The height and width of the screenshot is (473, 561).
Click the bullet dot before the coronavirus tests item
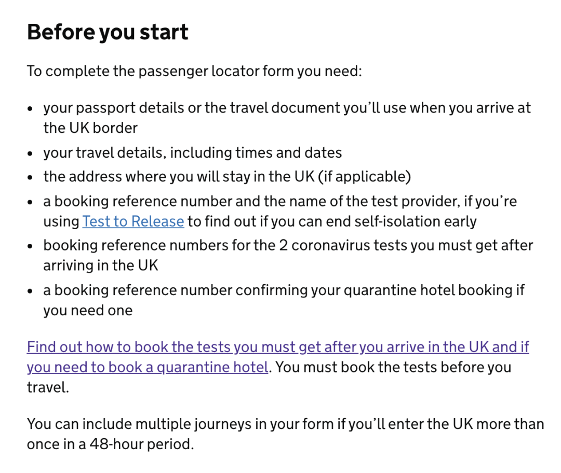(31, 246)
